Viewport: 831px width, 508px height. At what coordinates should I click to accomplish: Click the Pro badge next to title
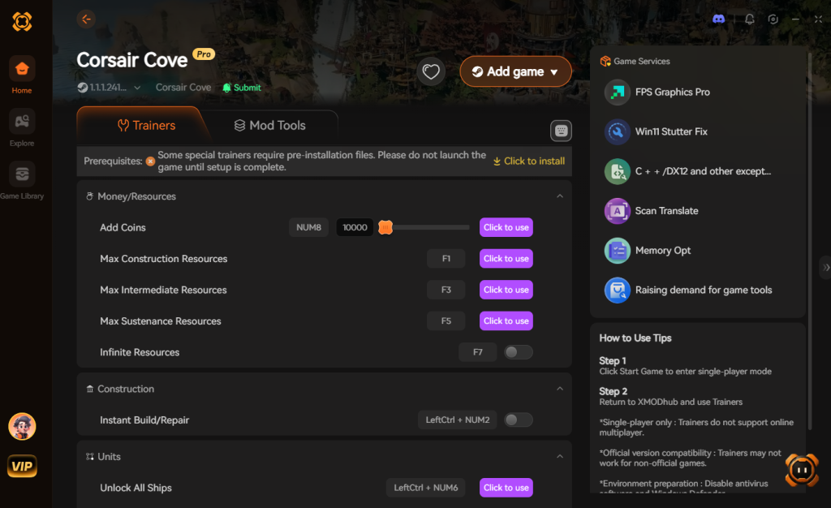[x=204, y=54]
